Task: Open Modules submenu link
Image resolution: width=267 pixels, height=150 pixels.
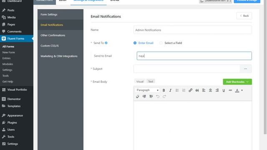Action: (x=8, y=64)
